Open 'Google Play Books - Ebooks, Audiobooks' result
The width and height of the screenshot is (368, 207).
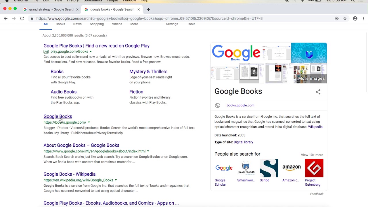click(111, 203)
